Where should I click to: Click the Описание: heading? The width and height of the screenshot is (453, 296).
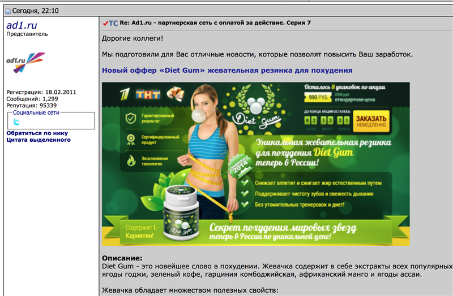[x=122, y=258]
